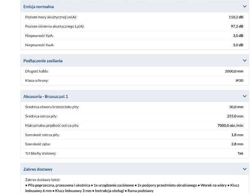Screen dimensions: 251x193
Task: Select the Poziom ciśnienia akustycznego Lp(A) label
Action: click(55, 26)
